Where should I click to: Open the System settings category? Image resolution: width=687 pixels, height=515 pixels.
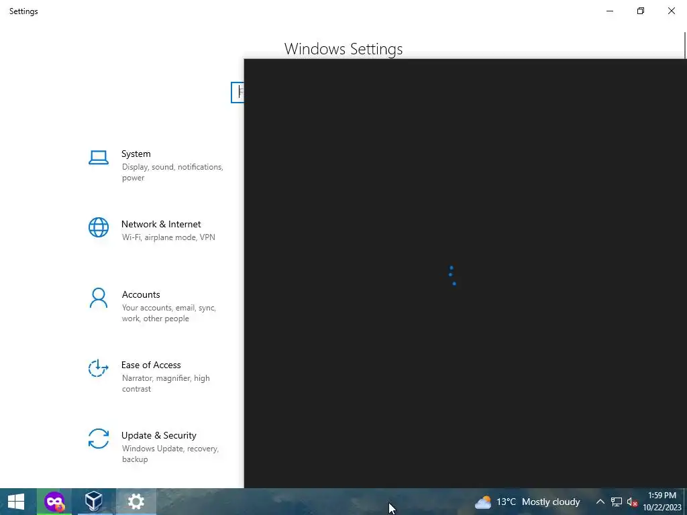(x=156, y=165)
